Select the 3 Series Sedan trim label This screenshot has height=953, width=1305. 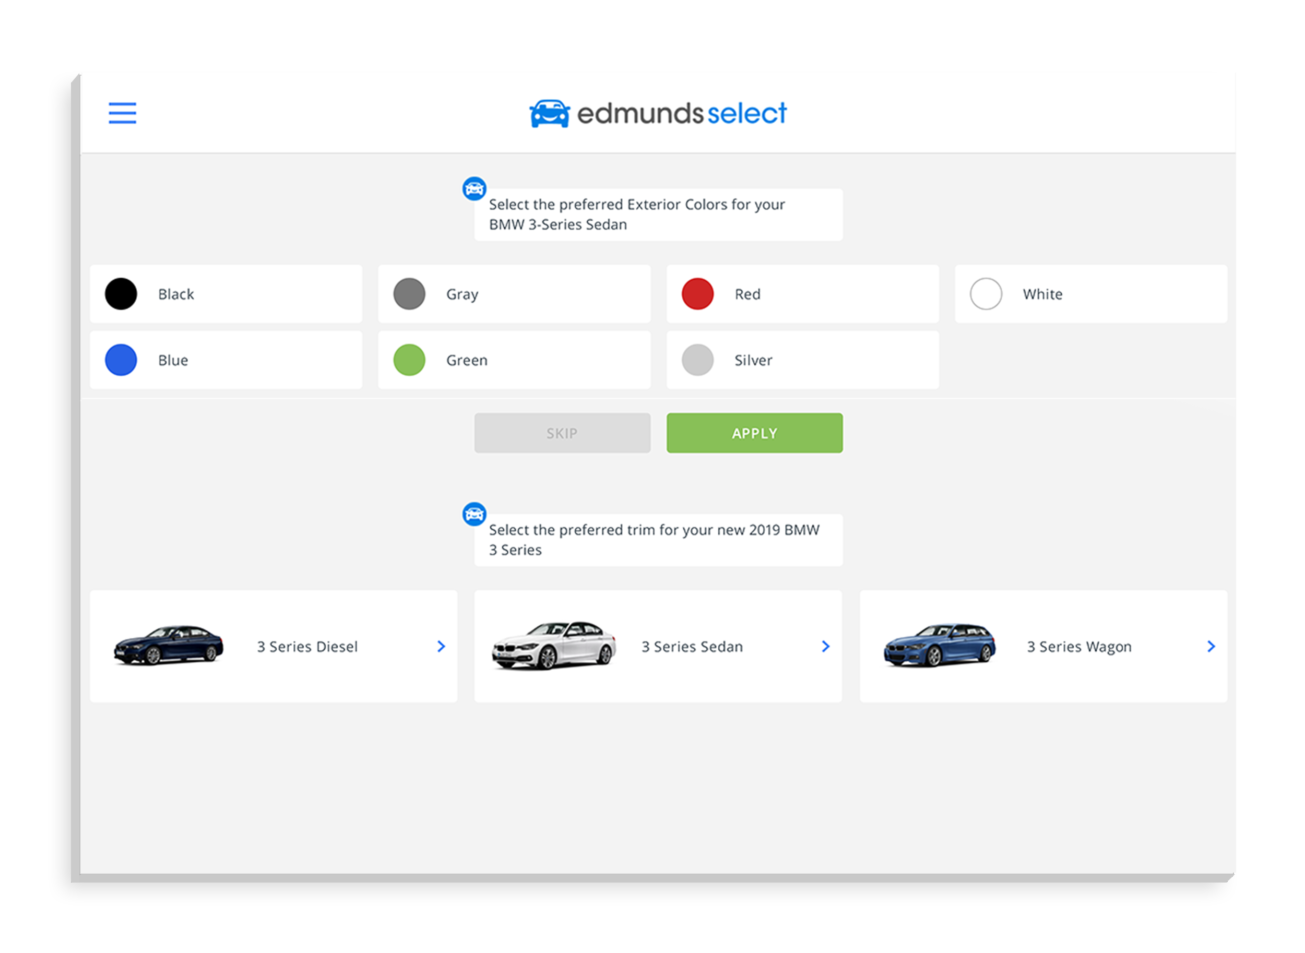click(692, 647)
